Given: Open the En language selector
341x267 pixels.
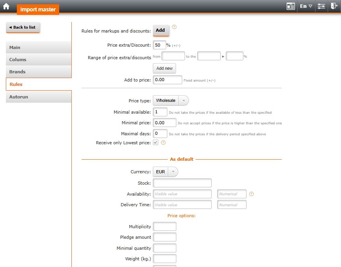Looking at the screenshot, I should pyautogui.click(x=306, y=6).
